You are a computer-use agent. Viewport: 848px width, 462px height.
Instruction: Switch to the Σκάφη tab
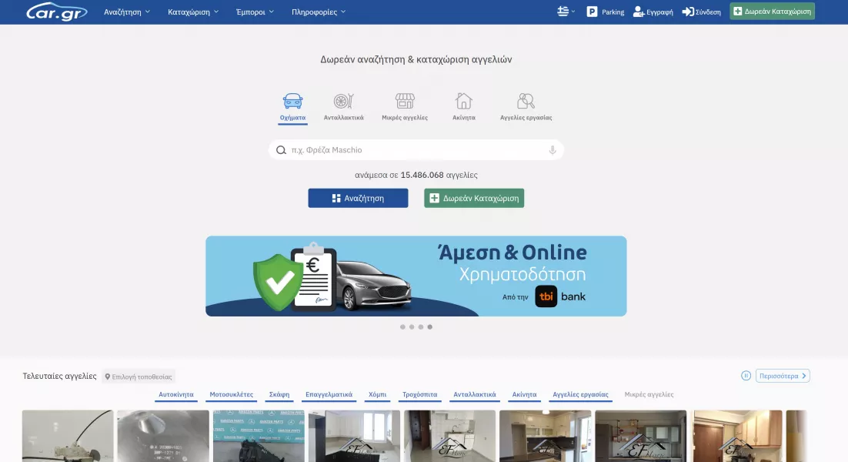click(x=279, y=394)
